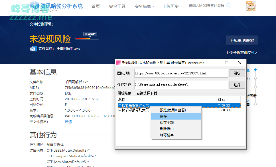Image resolution: width=276 pixels, height=167 pixels.
Task: Click the search magnifier icon
Action: click(229, 5)
